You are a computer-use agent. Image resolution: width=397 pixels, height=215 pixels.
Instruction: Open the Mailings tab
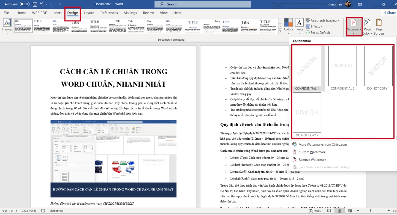(x=130, y=13)
